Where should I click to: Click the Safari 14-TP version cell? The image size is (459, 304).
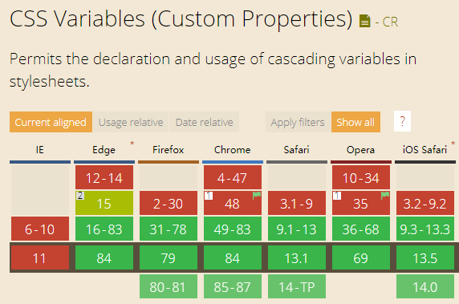tap(297, 286)
